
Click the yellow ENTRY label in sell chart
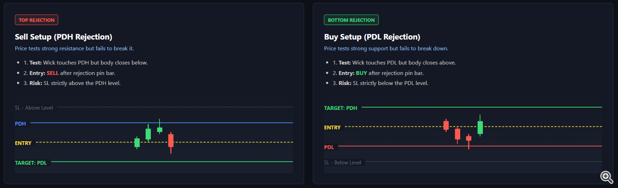[23, 143]
